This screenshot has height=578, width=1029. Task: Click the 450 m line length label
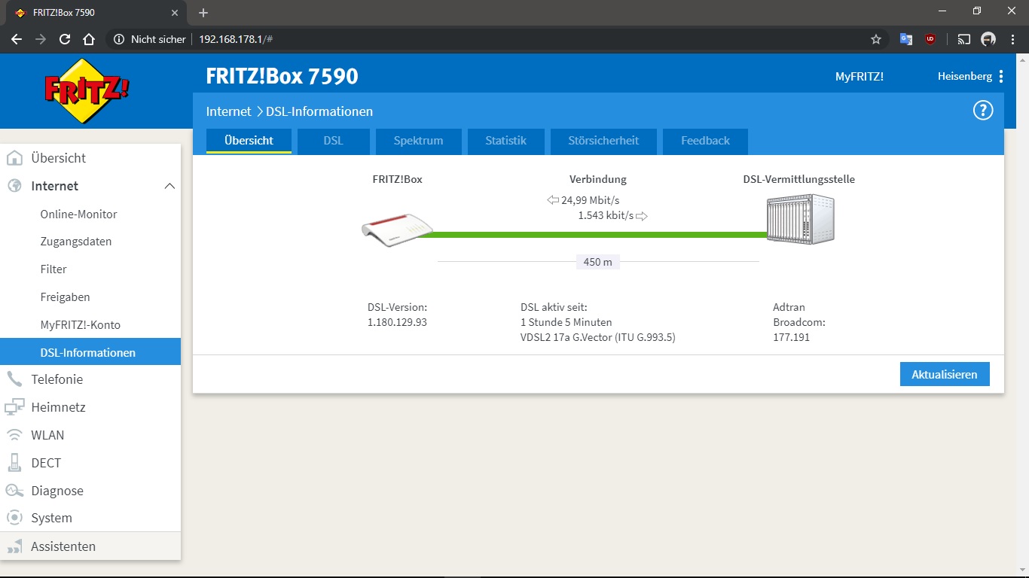click(x=598, y=262)
